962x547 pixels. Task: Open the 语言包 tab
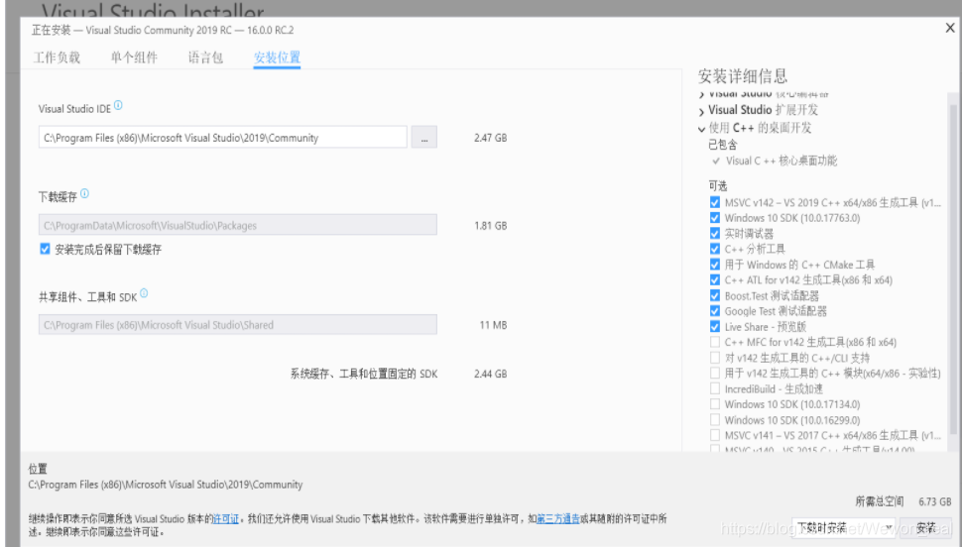(205, 57)
